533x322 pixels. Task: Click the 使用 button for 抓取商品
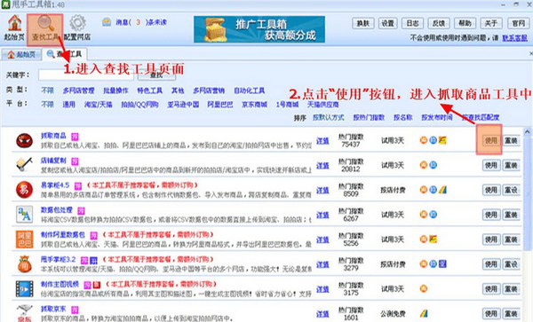point(491,140)
